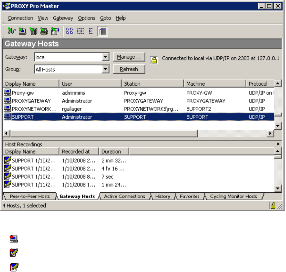Click the red-dot notepad recording icon below window
This screenshot has width=286, height=272.
[14, 253]
